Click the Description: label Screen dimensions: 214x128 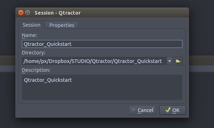pos(36,70)
